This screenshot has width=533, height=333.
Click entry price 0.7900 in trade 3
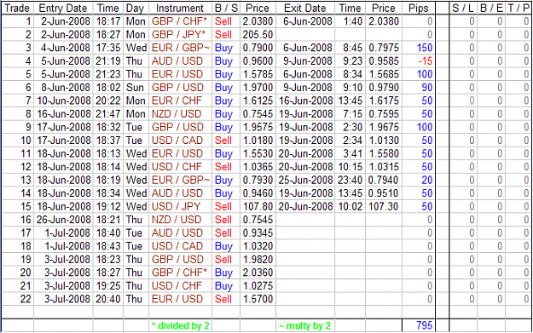coord(258,48)
